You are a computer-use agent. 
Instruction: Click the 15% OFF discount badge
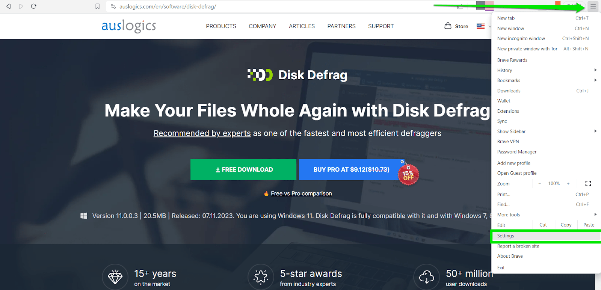[408, 174]
